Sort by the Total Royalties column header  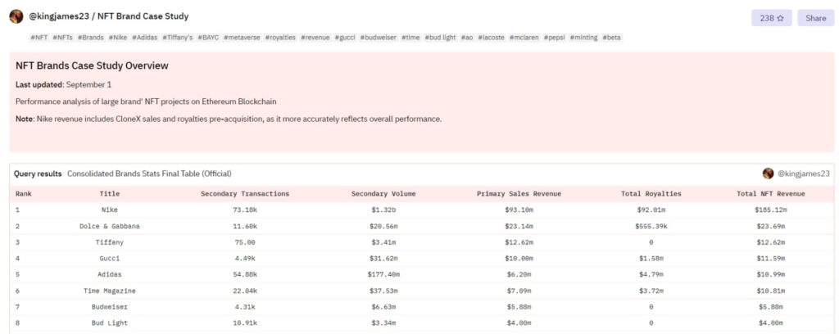click(x=650, y=194)
